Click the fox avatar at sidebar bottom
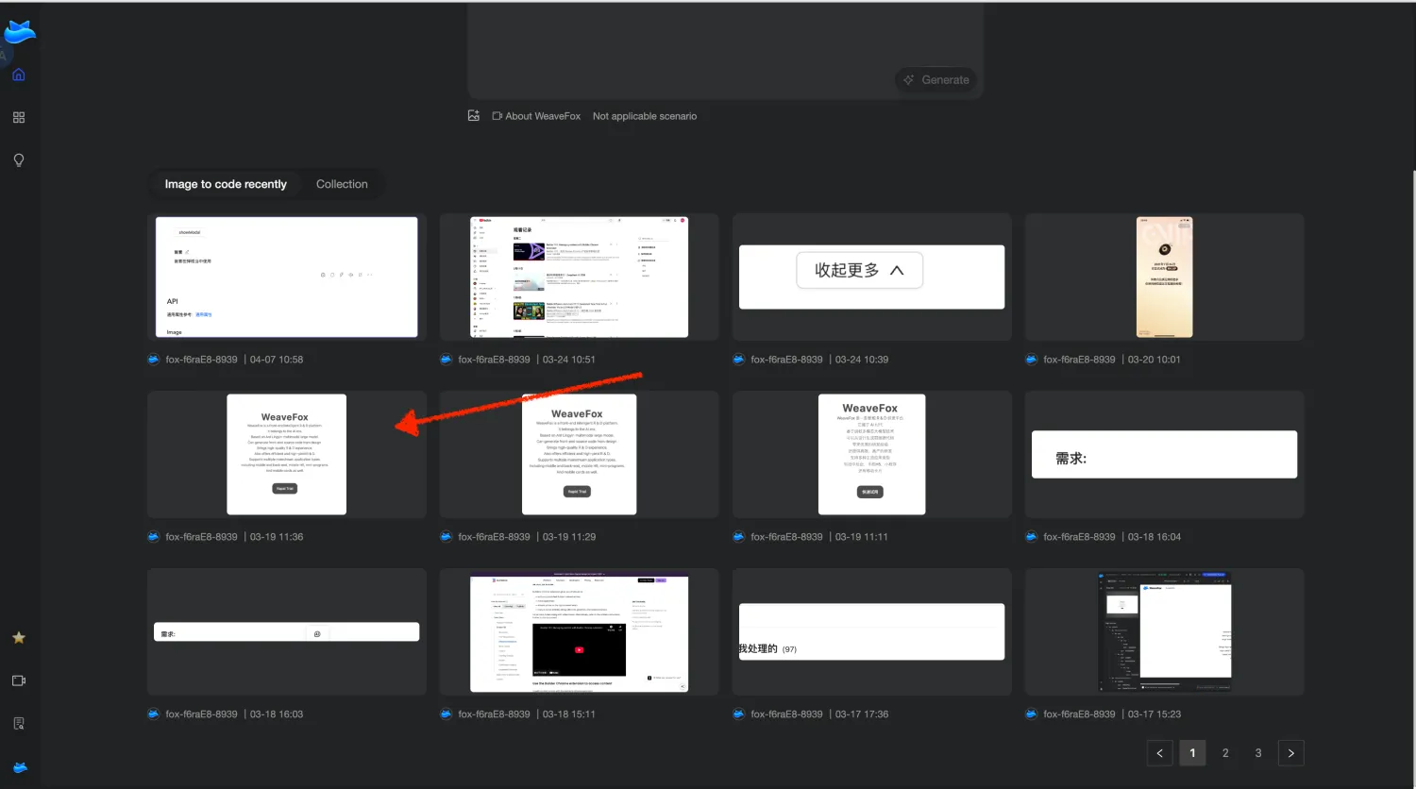The image size is (1416, 789). (x=19, y=767)
